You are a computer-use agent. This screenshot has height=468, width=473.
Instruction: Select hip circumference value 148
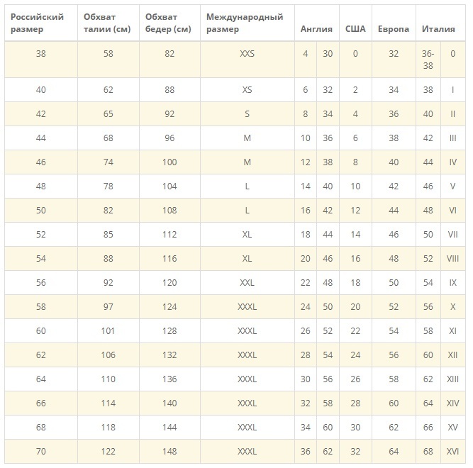pos(170,452)
